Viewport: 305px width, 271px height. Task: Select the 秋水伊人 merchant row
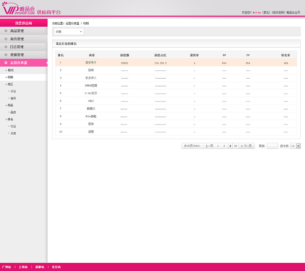(x=176, y=78)
